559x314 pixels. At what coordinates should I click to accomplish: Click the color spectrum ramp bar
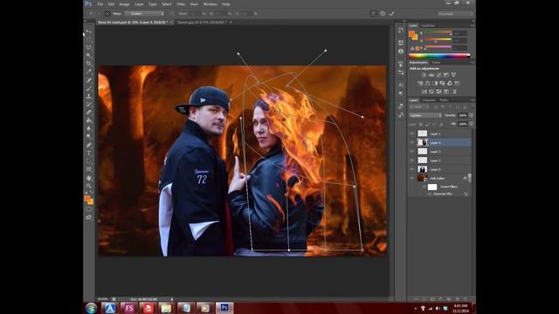[x=439, y=56]
